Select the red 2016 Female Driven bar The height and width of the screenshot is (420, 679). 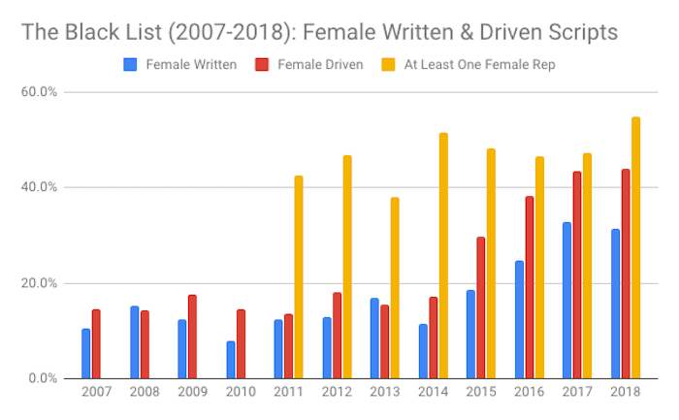click(530, 287)
